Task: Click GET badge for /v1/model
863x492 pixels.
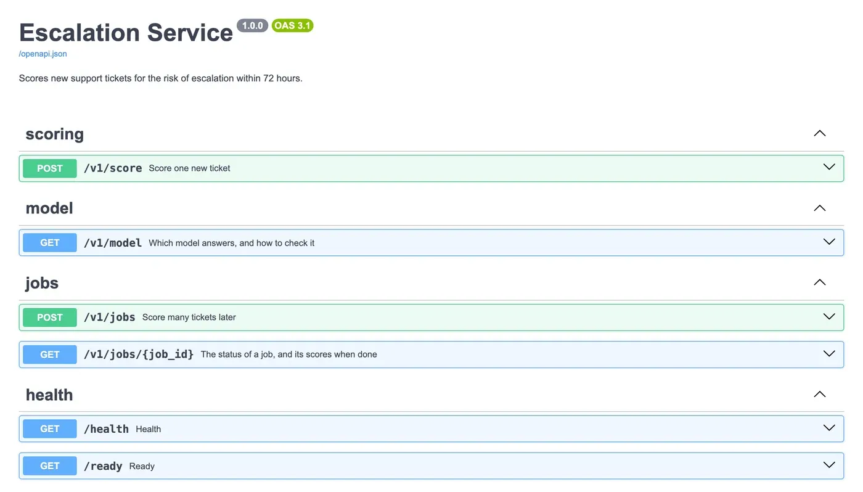Action: (x=50, y=243)
